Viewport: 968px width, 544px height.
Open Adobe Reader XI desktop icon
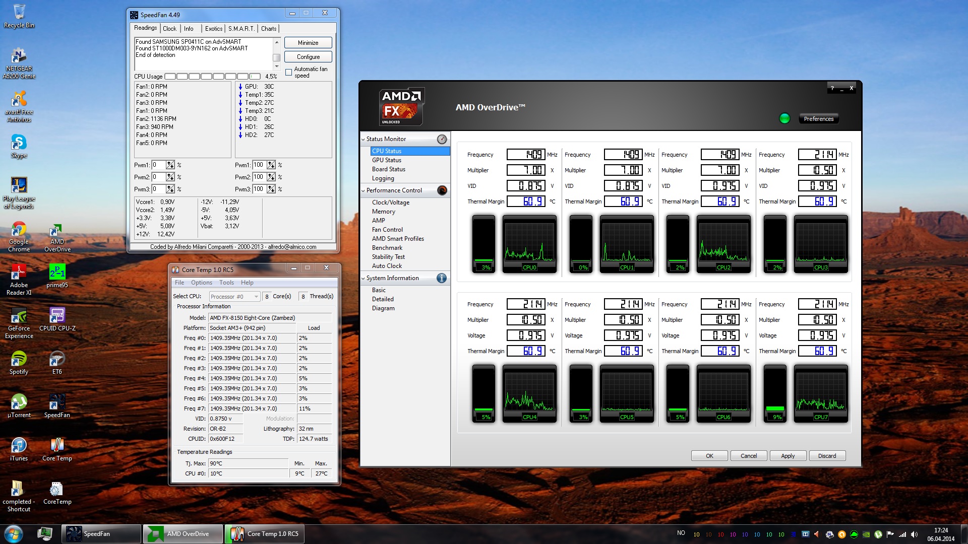click(19, 280)
